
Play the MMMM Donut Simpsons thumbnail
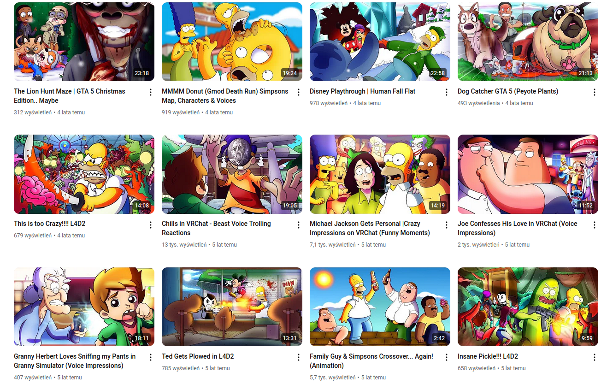pos(232,41)
